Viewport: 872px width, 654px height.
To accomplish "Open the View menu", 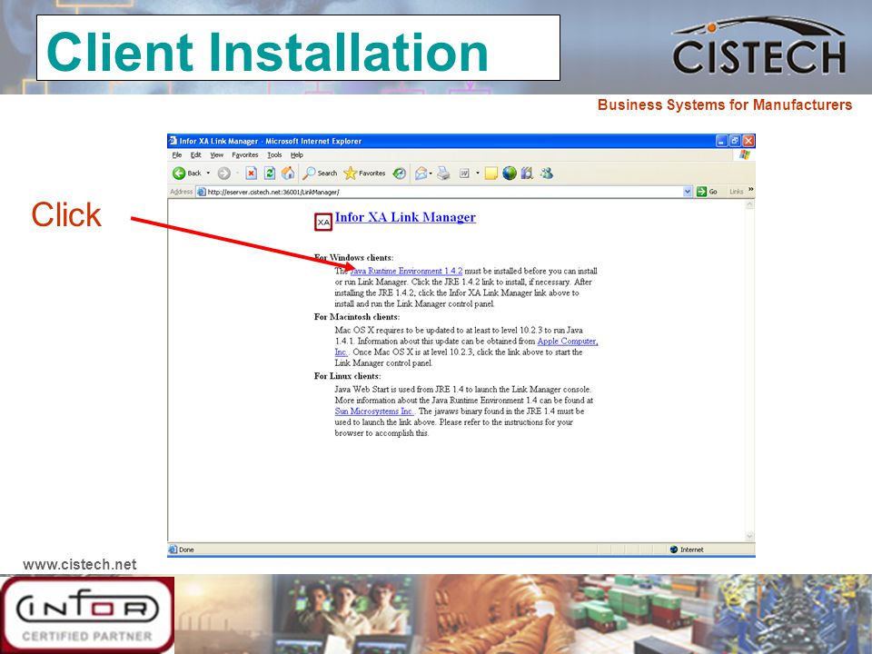I will pyautogui.click(x=216, y=155).
